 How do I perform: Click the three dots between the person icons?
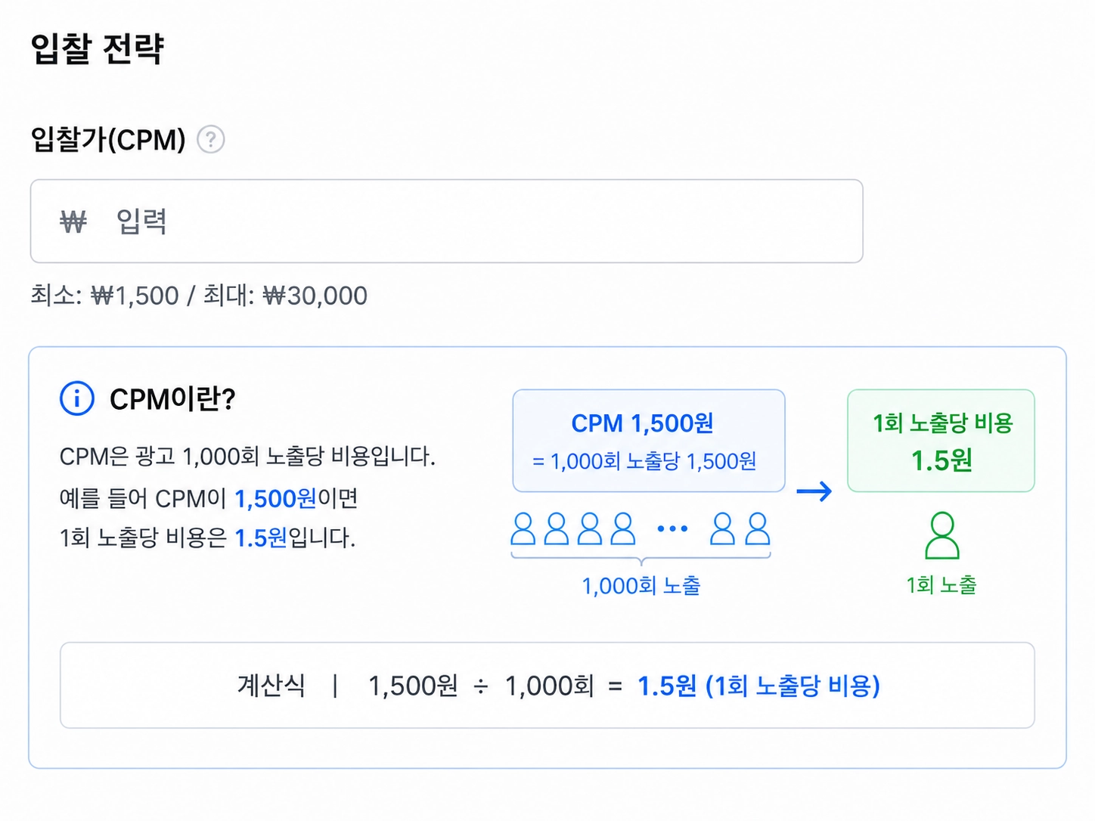click(x=672, y=528)
